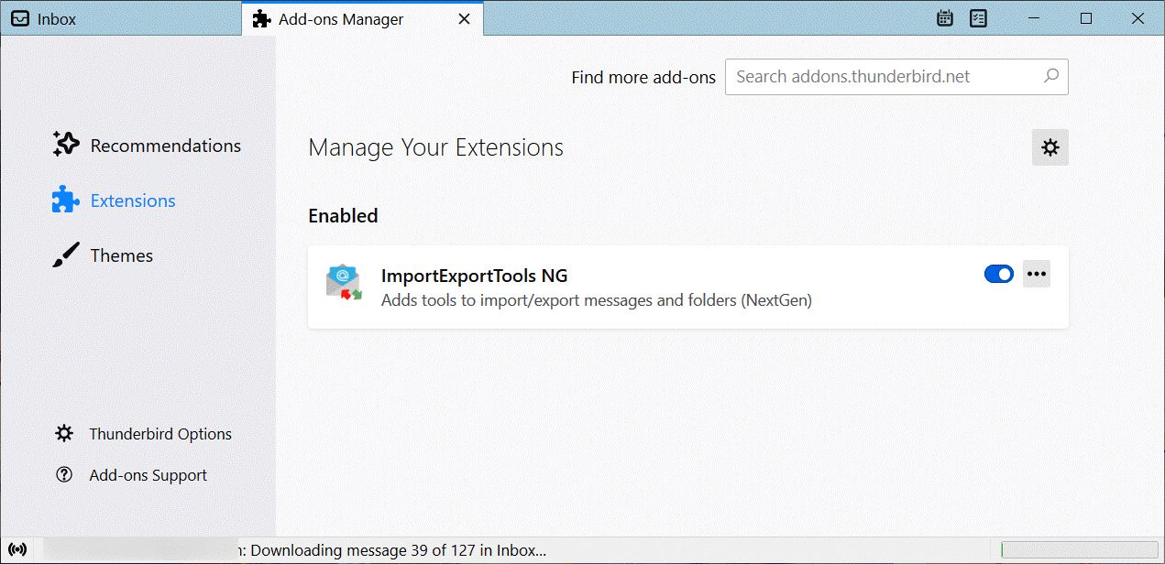1165x564 pixels.
Task: Click the Thunderbird Options gear icon
Action: point(64,434)
